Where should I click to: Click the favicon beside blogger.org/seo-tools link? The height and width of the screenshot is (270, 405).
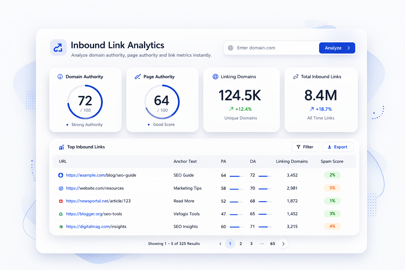[x=61, y=214]
